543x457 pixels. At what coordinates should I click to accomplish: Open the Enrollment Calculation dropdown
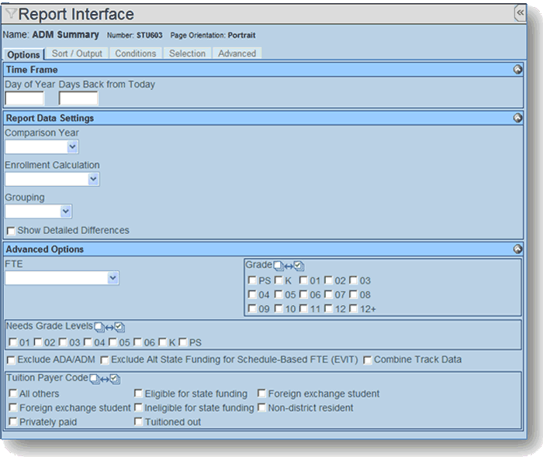pos(52,179)
